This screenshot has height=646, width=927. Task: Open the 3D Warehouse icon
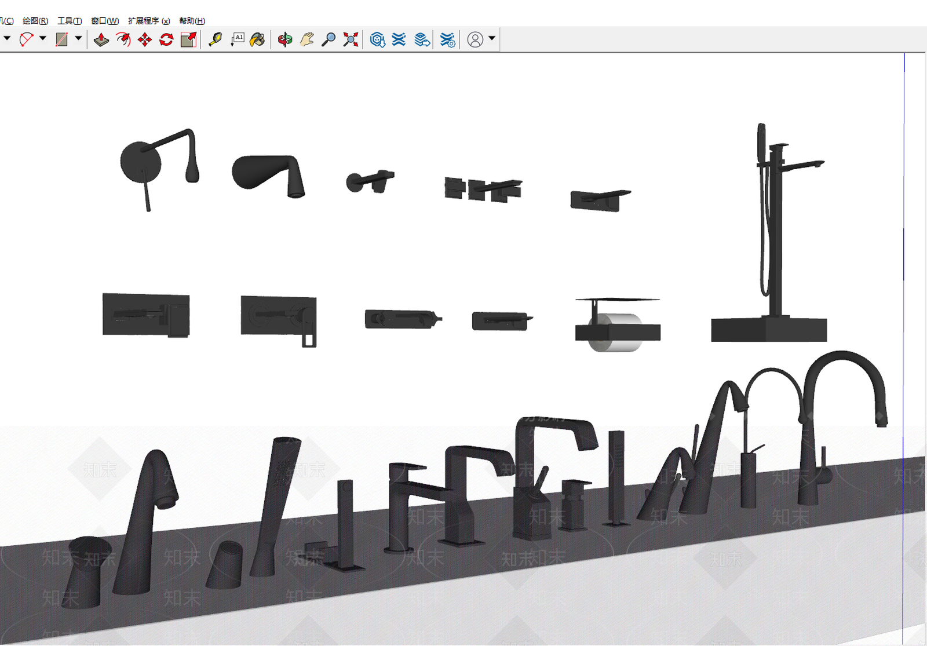[378, 39]
